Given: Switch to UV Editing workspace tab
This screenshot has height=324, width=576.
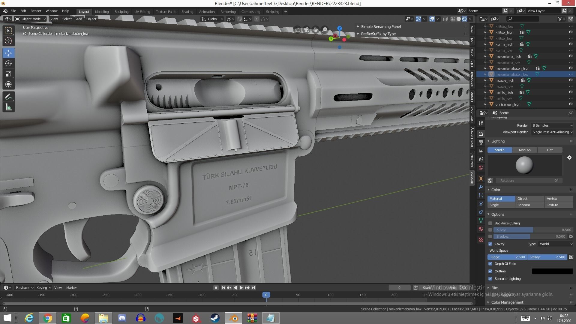Looking at the screenshot, I should (142, 12).
